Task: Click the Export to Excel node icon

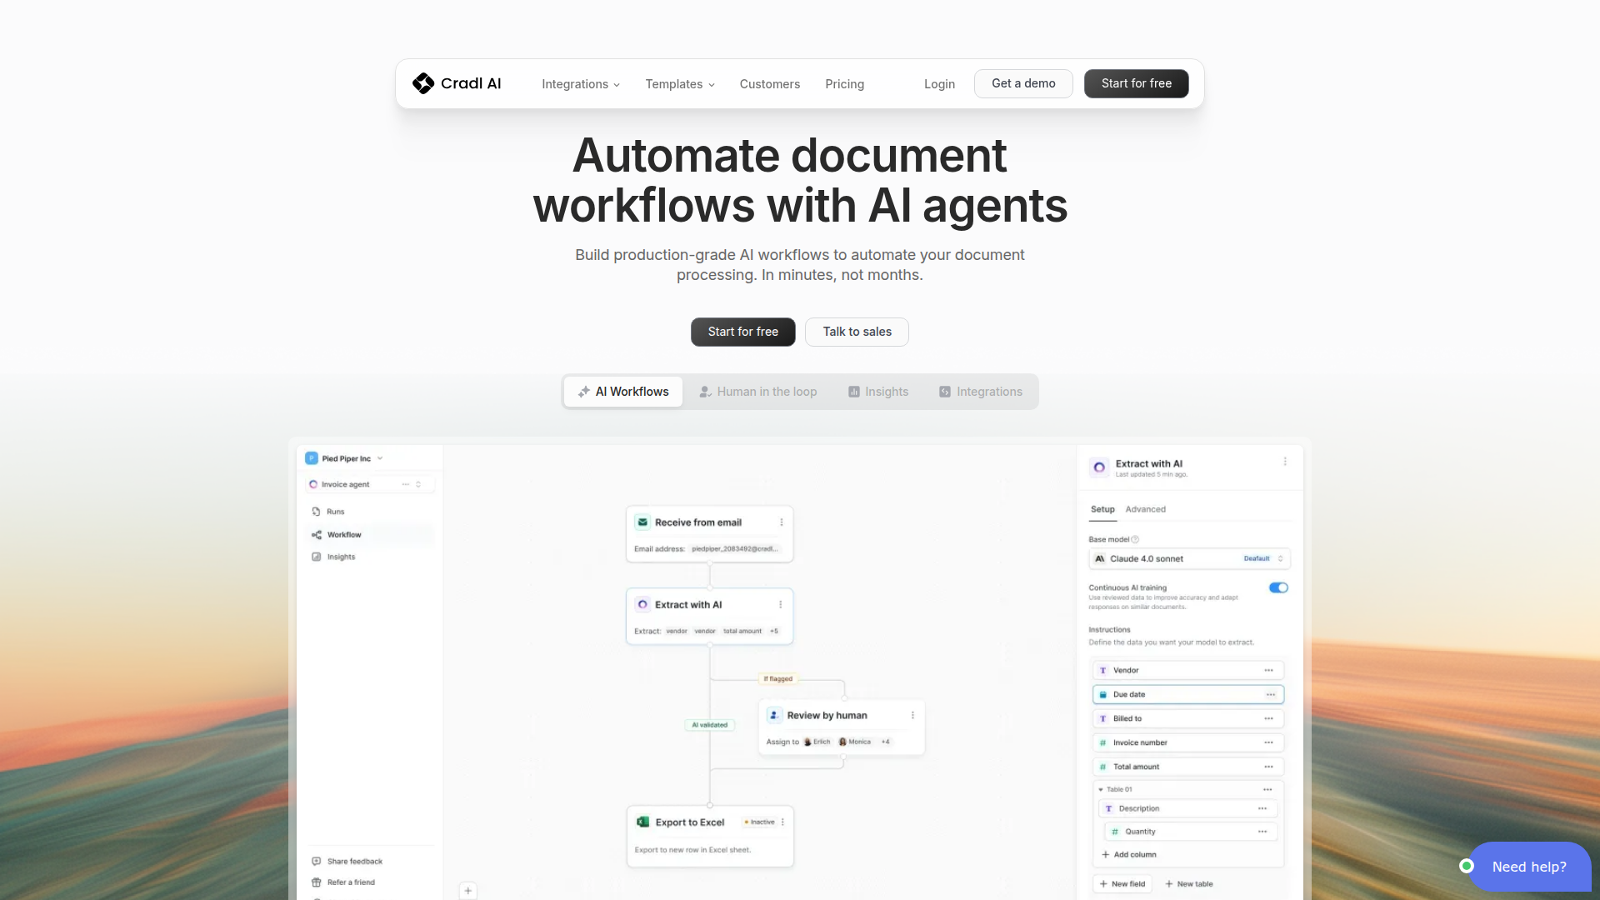Action: (642, 822)
